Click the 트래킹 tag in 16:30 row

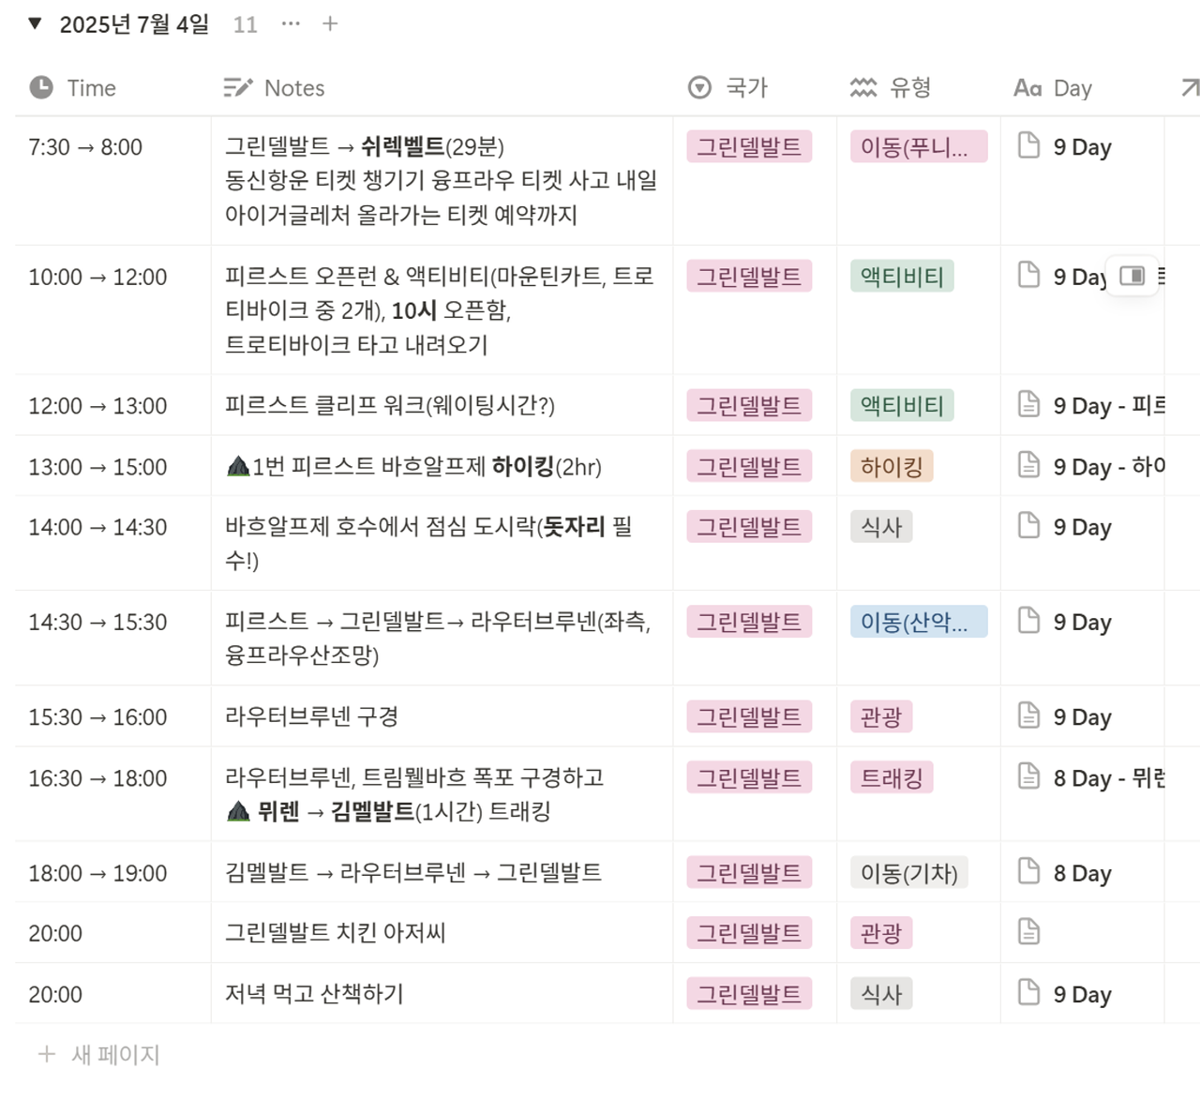tap(892, 777)
